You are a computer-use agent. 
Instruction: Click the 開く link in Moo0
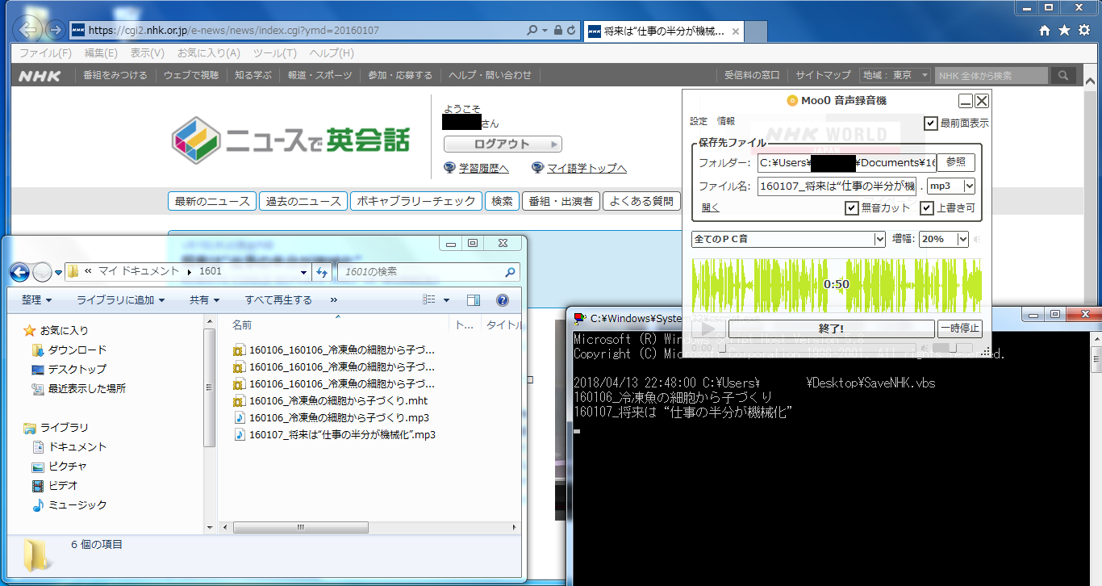coord(710,208)
